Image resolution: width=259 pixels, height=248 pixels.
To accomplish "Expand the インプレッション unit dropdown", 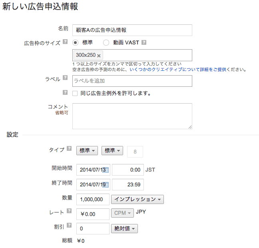I will click(137, 199).
